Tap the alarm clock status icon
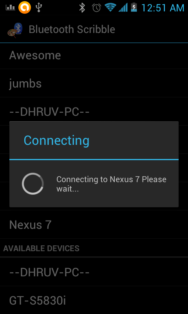 click(x=96, y=8)
